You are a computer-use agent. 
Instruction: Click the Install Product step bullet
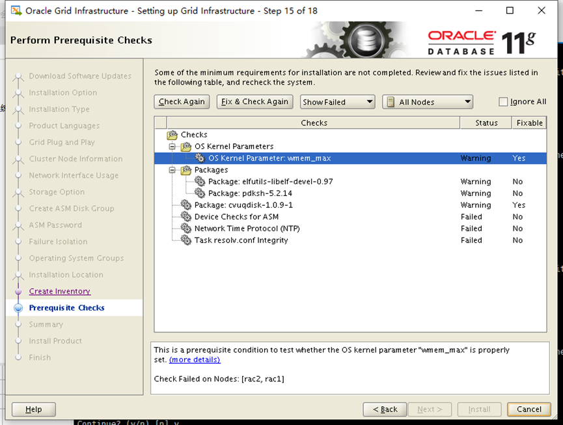[18, 341]
